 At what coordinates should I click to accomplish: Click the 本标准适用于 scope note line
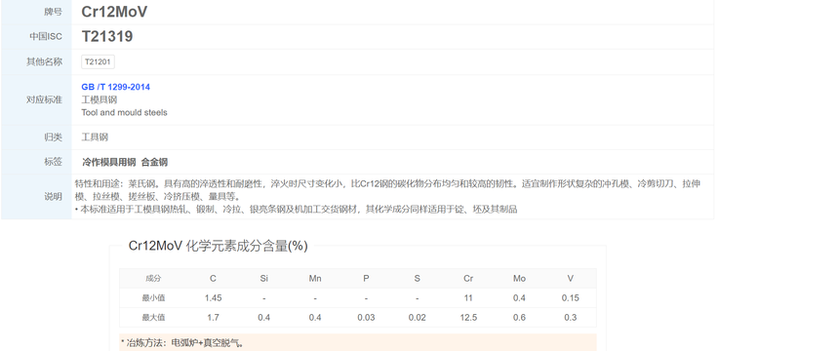click(x=296, y=210)
